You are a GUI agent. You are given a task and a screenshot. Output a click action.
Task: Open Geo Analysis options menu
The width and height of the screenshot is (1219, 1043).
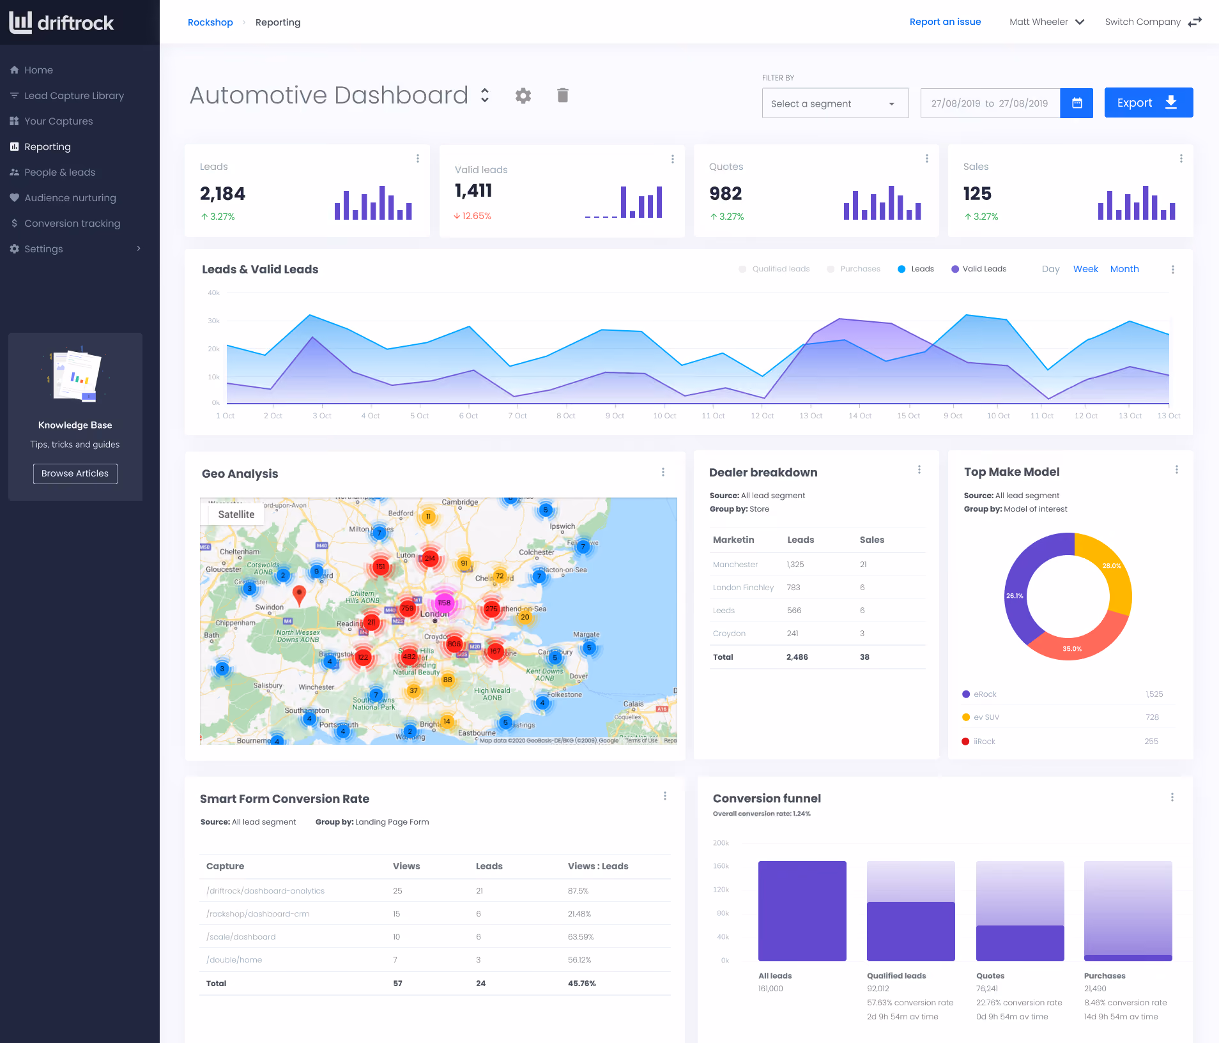click(x=663, y=472)
